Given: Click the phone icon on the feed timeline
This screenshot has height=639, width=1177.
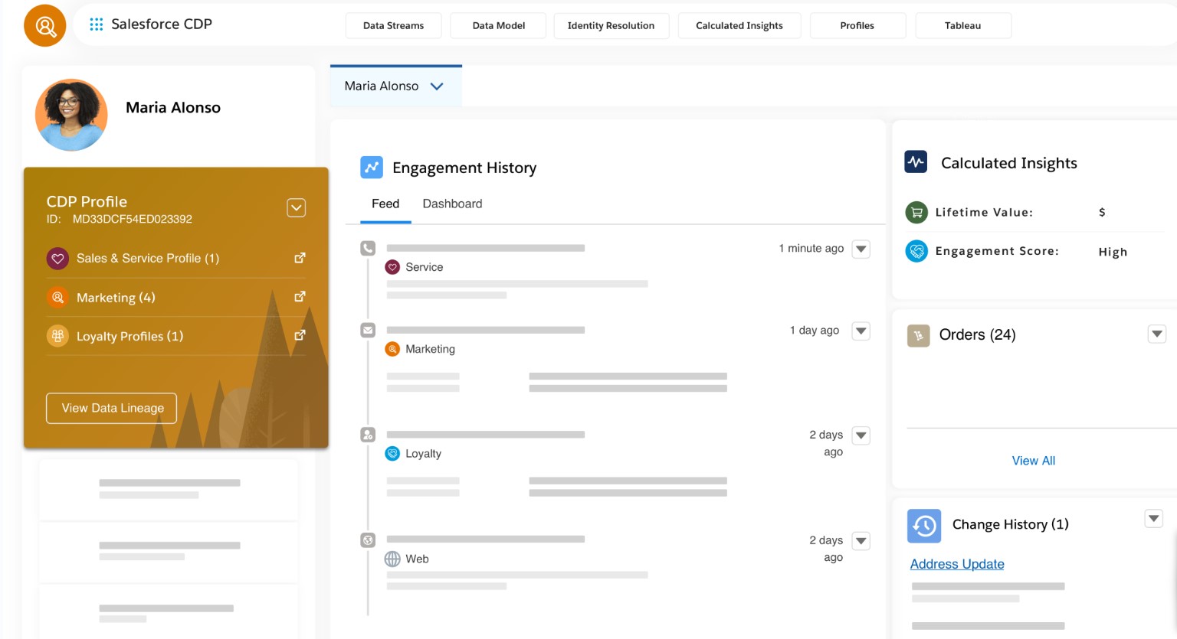Looking at the screenshot, I should [368, 248].
